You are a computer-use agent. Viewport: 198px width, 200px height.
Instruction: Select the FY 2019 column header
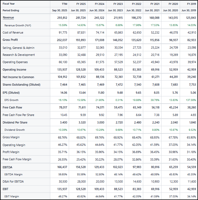click(x=191, y=4)
